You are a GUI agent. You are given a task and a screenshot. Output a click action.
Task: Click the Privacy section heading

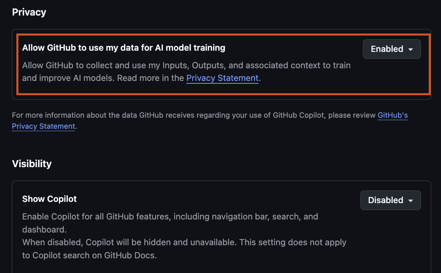click(29, 12)
